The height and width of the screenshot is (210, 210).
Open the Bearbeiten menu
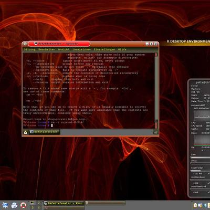[47, 49]
